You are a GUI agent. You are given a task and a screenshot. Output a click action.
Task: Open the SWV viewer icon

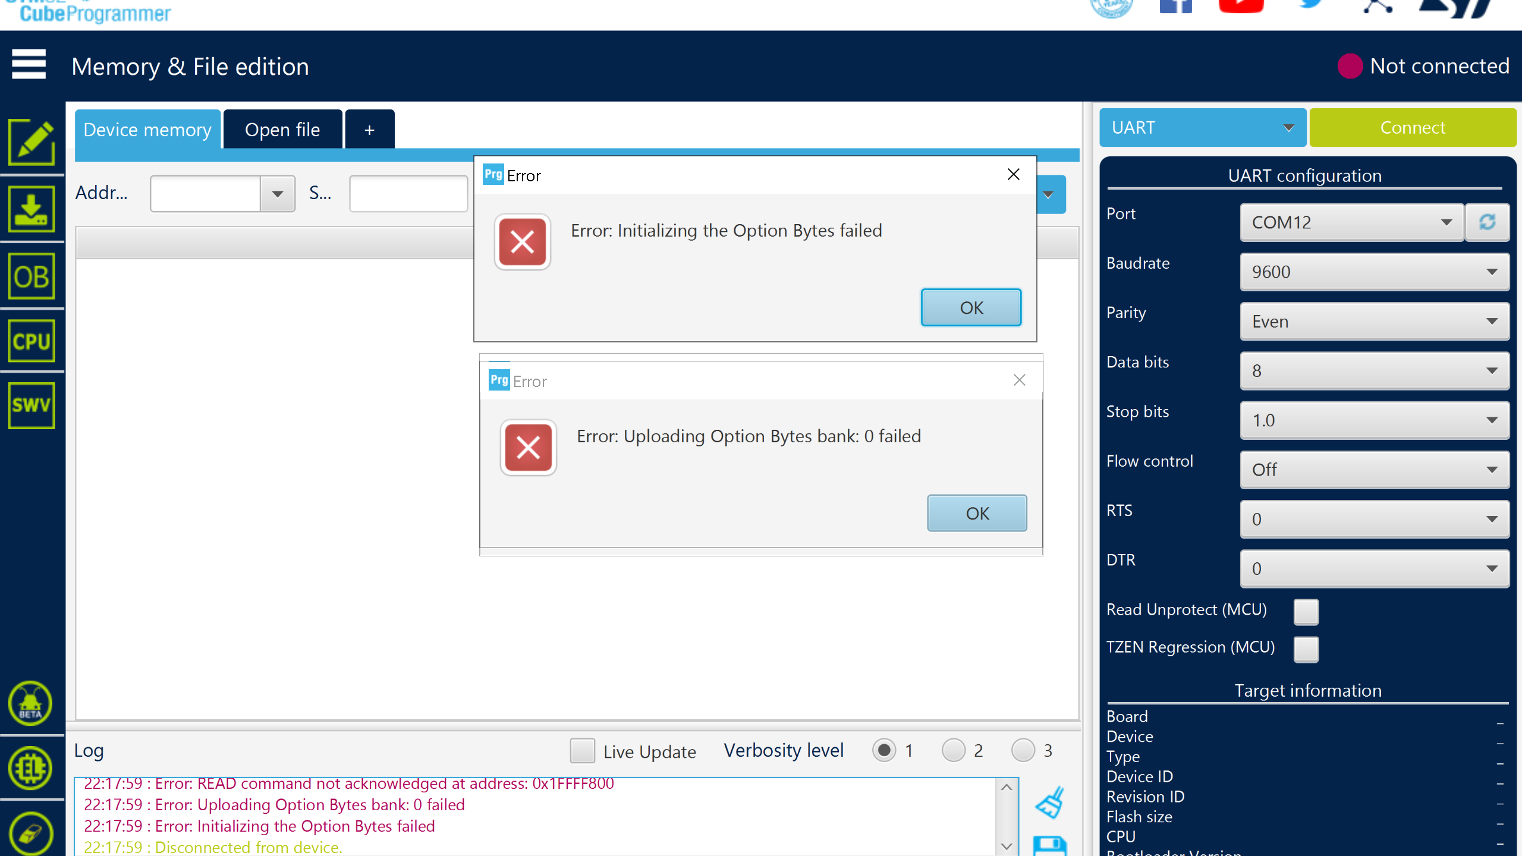pyautogui.click(x=32, y=405)
